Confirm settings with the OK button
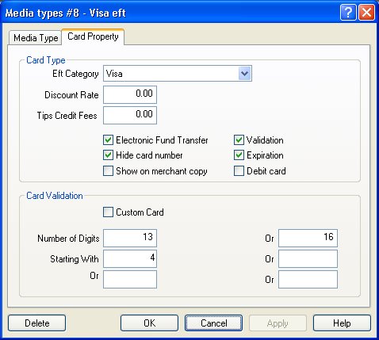 point(149,323)
